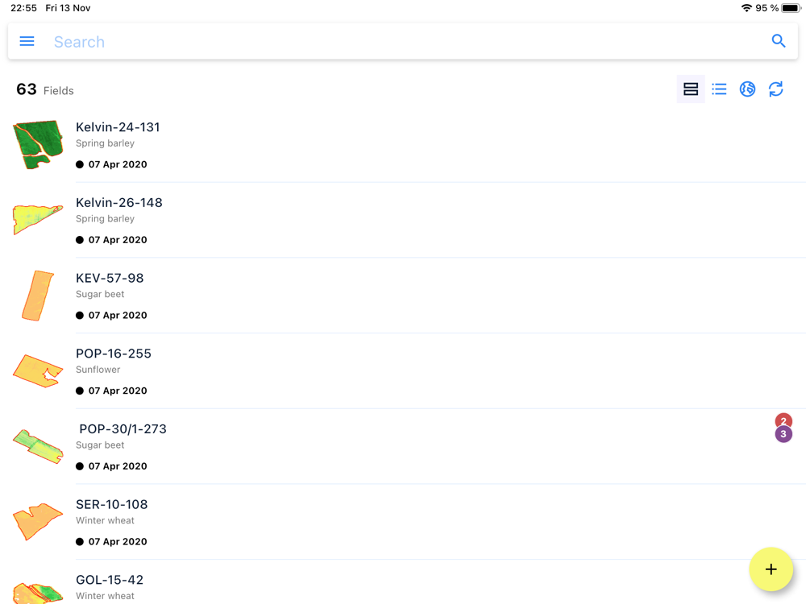Image resolution: width=806 pixels, height=604 pixels.
Task: Open GOL-15-42 field thumbnail
Action: (x=38, y=593)
